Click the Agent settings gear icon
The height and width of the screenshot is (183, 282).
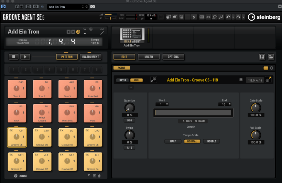click(x=272, y=68)
